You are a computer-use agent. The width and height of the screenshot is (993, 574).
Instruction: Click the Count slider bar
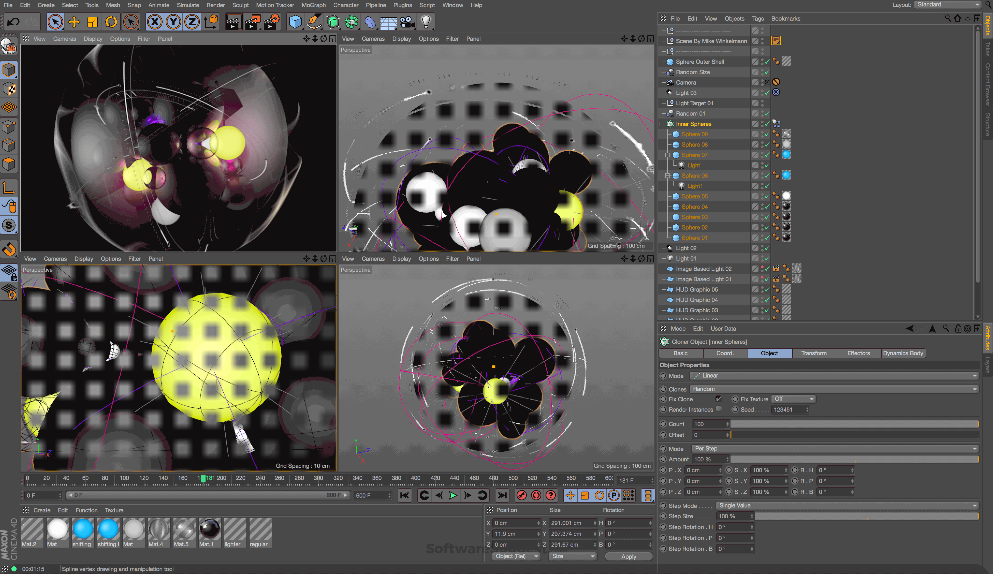[854, 424]
